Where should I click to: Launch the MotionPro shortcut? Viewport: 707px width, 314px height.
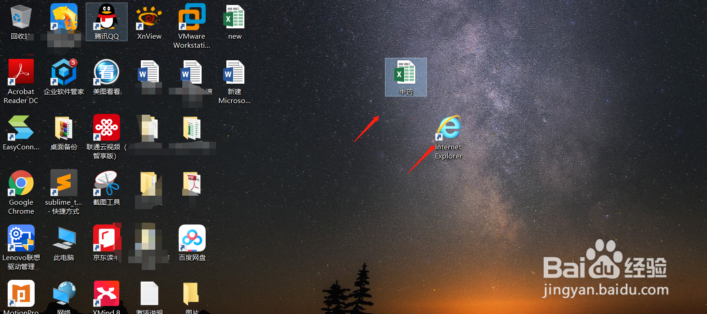[x=21, y=297]
